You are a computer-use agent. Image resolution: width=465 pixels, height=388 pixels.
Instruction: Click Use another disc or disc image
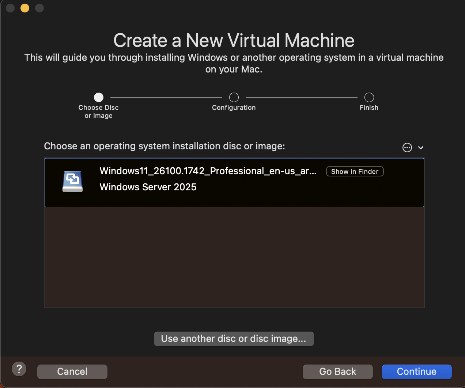coord(234,339)
